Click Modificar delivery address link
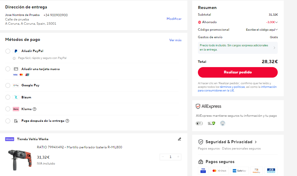The width and height of the screenshot is (297, 176). (174, 19)
